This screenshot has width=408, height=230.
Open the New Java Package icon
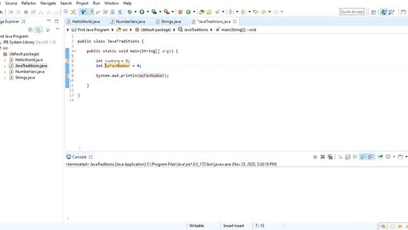180,11
